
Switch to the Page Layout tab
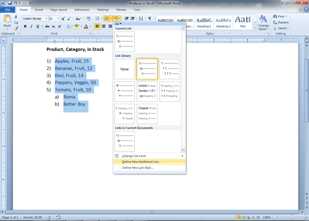pyautogui.click(x=59, y=9)
